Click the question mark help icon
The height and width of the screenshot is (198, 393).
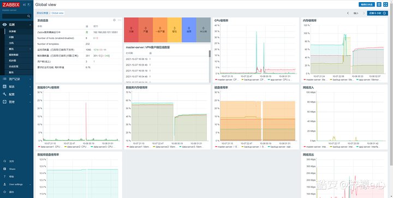pos(4,177)
